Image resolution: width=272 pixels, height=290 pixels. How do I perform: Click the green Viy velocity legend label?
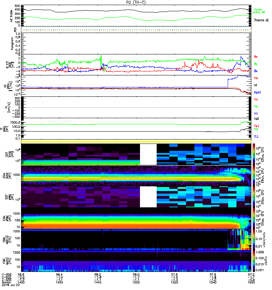(x=256, y=106)
